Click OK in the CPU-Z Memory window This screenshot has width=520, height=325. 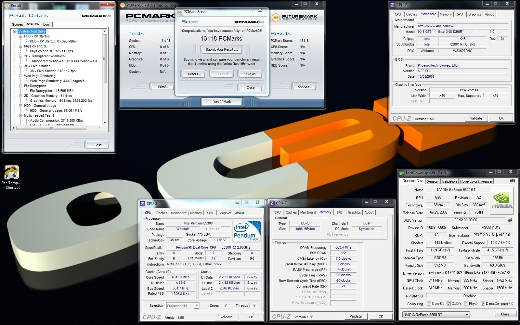coord(381,316)
